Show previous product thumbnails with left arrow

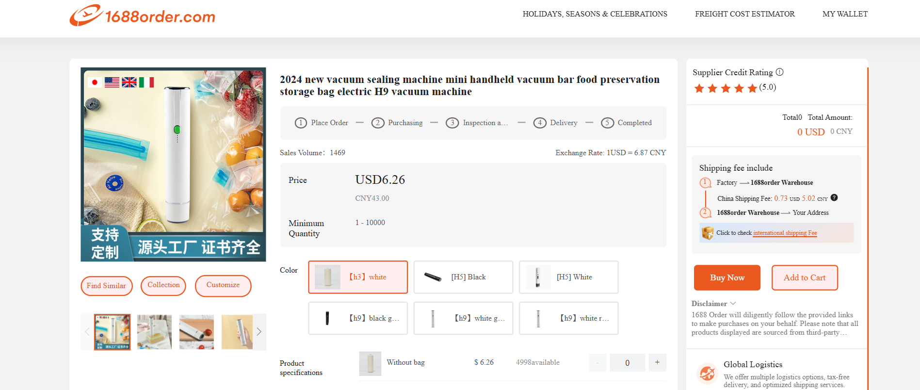pyautogui.click(x=87, y=332)
